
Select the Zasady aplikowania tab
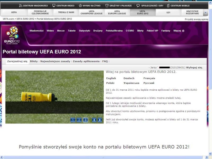(86, 61)
